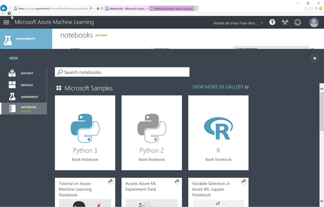Image resolution: width=324 pixels, height=207 pixels.
Task: Click the new tab button
Action: 197,9
